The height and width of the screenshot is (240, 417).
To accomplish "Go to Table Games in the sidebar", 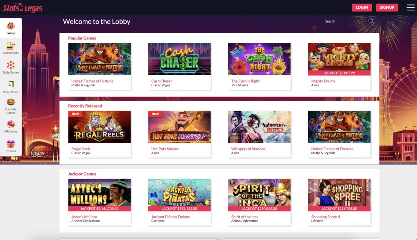I will (x=11, y=65).
